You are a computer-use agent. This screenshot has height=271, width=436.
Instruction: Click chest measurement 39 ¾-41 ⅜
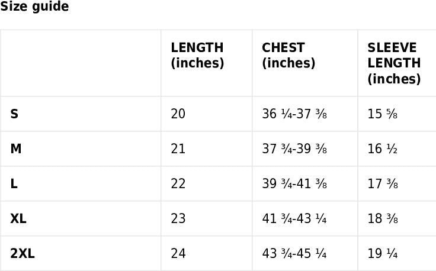tap(294, 183)
